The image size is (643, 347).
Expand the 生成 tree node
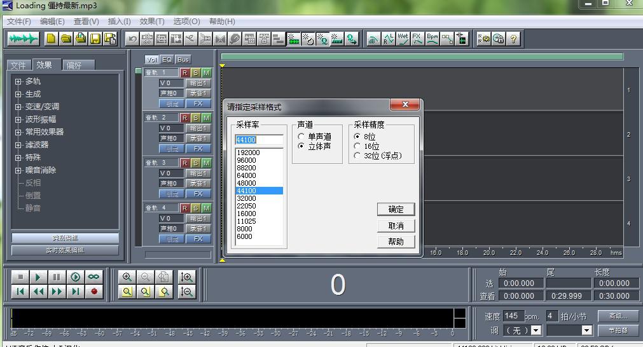(x=18, y=94)
